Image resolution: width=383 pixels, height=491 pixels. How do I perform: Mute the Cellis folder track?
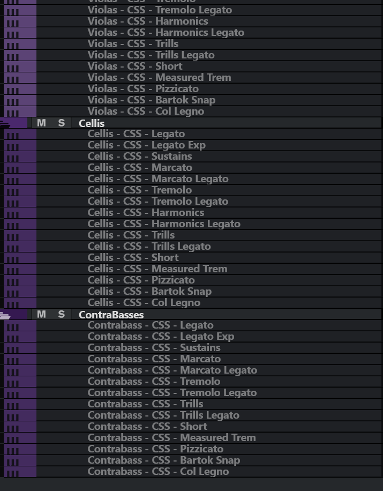[x=41, y=123]
